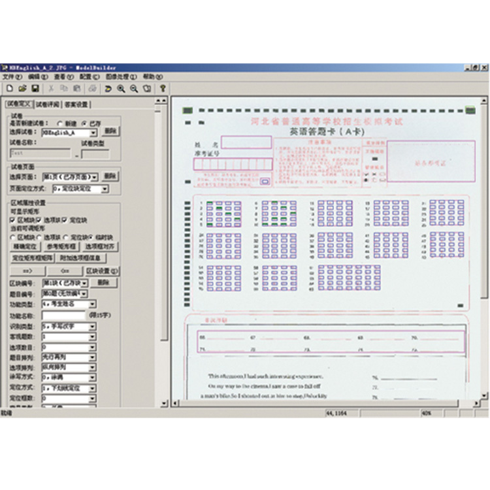
Task: Click the Open file folder icon
Action: coord(22,88)
